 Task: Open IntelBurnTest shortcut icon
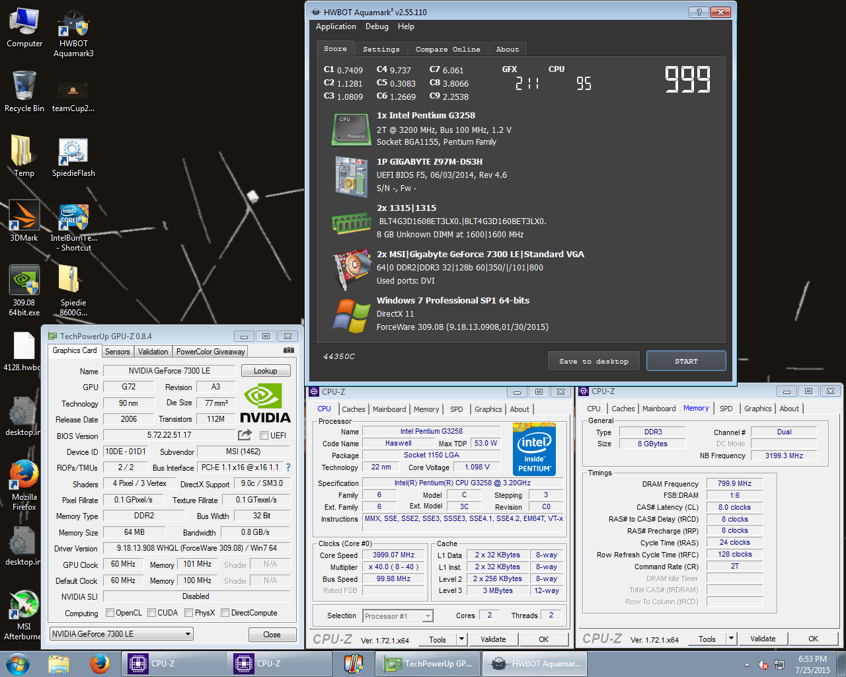pos(73,226)
